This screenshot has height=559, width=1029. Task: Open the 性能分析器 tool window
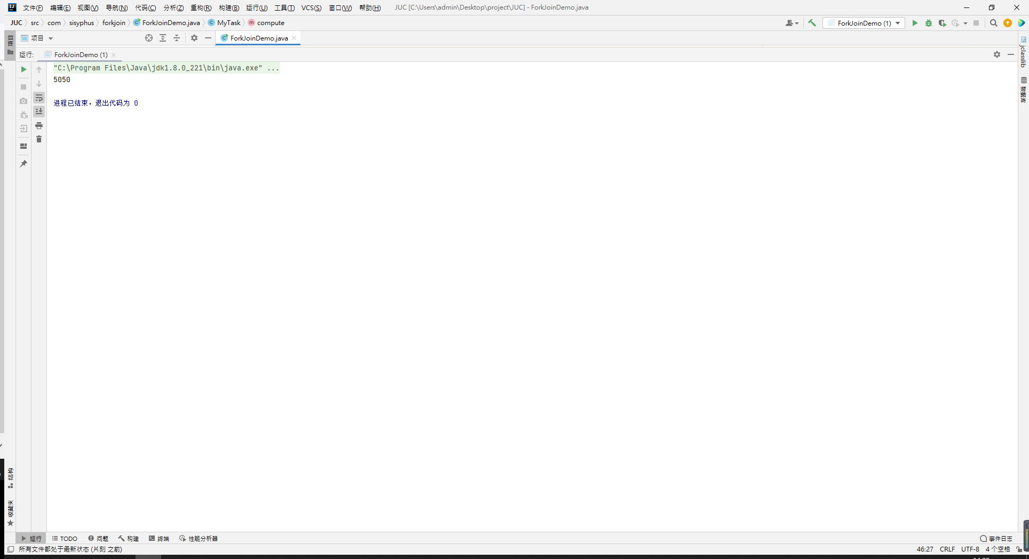click(199, 539)
